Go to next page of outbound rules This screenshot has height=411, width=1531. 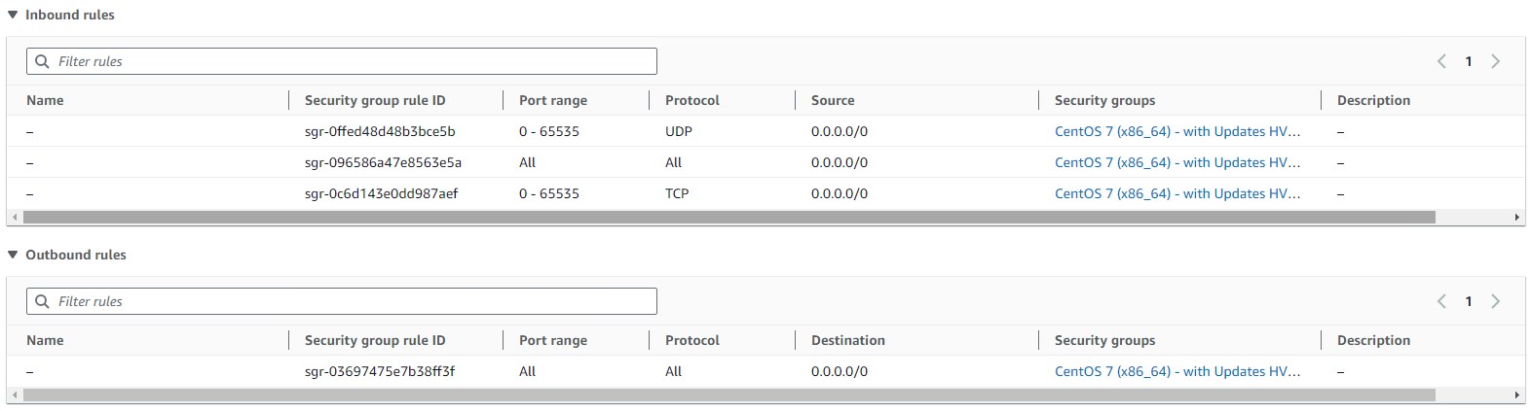1496,301
